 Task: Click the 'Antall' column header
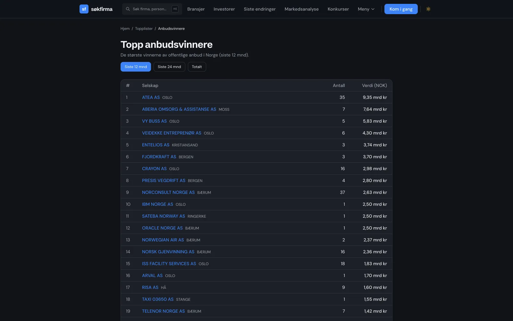click(x=339, y=85)
